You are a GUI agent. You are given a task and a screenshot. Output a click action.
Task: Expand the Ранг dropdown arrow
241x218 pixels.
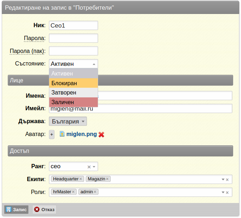(94, 167)
